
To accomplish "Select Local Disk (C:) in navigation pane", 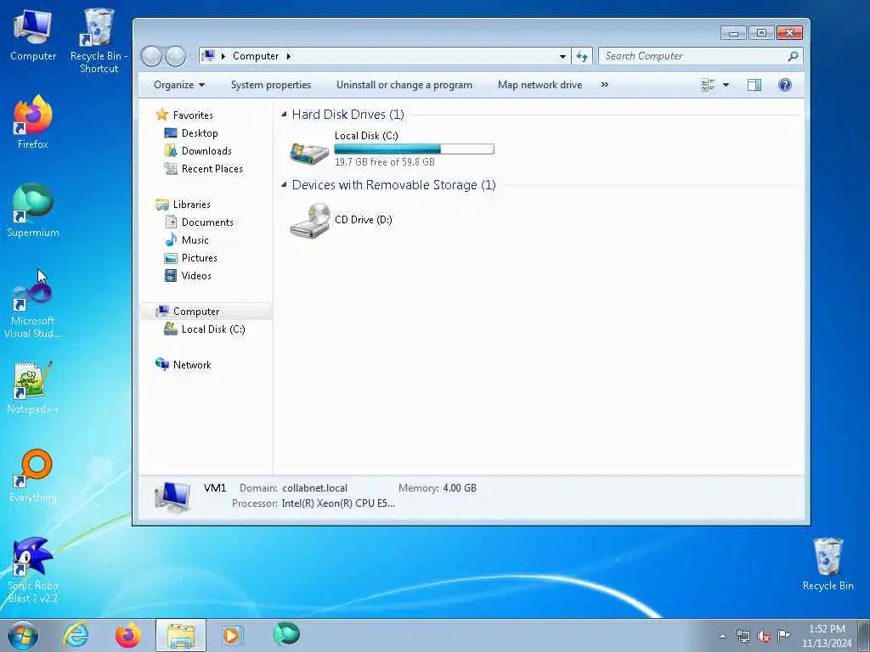I will click(213, 329).
